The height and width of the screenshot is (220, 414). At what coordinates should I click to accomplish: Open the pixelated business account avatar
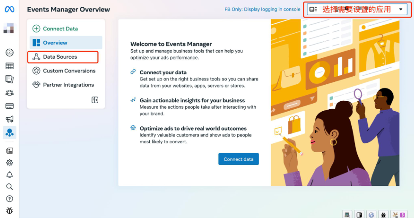coord(9,28)
